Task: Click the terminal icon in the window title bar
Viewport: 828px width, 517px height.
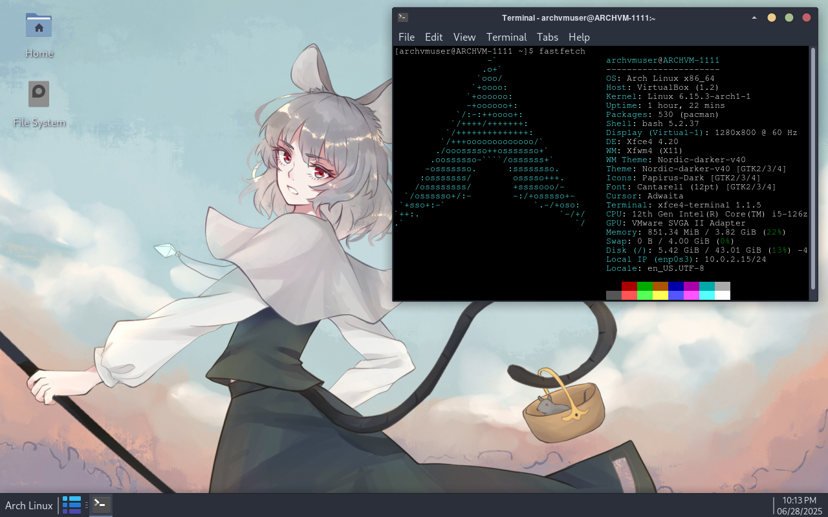Action: tap(402, 17)
